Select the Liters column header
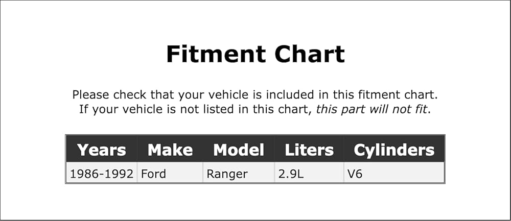511x221 pixels. (x=309, y=150)
